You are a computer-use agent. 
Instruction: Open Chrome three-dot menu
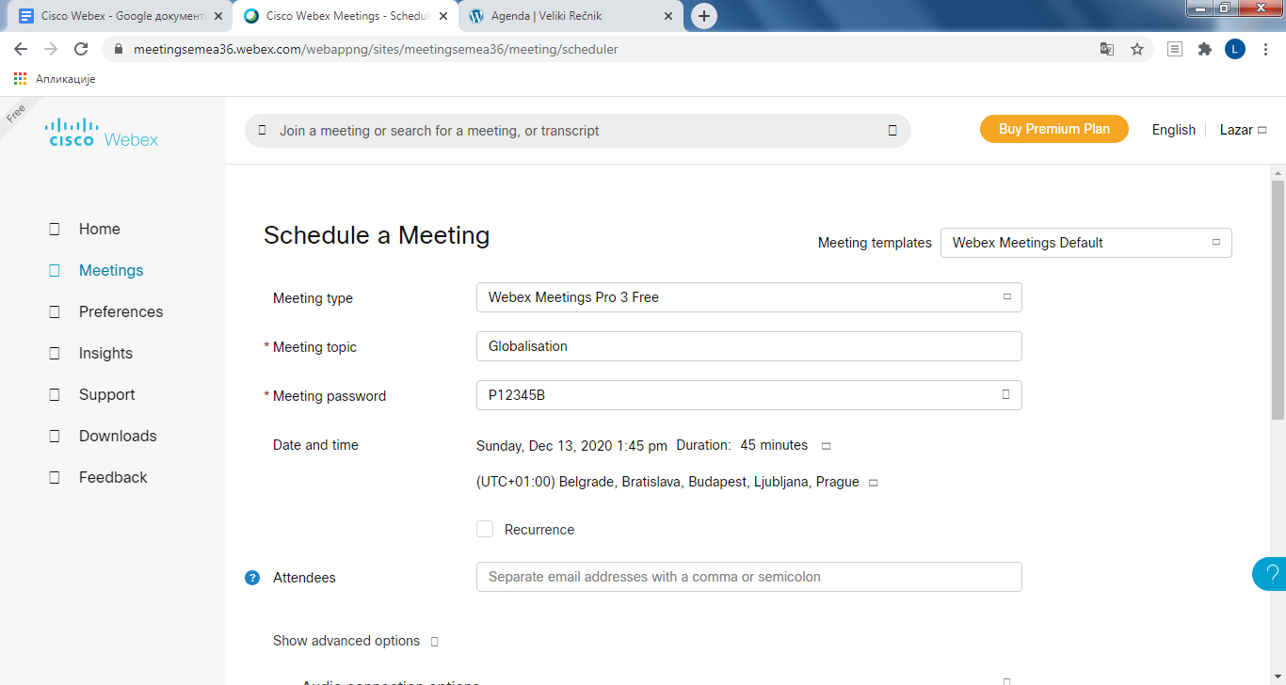(1264, 49)
